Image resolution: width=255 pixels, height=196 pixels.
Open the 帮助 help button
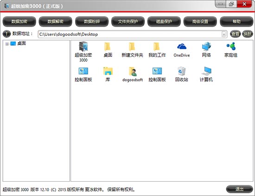pyautogui.click(x=236, y=21)
